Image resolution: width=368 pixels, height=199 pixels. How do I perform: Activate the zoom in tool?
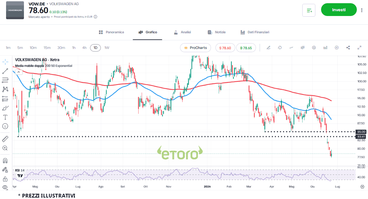[5, 148]
